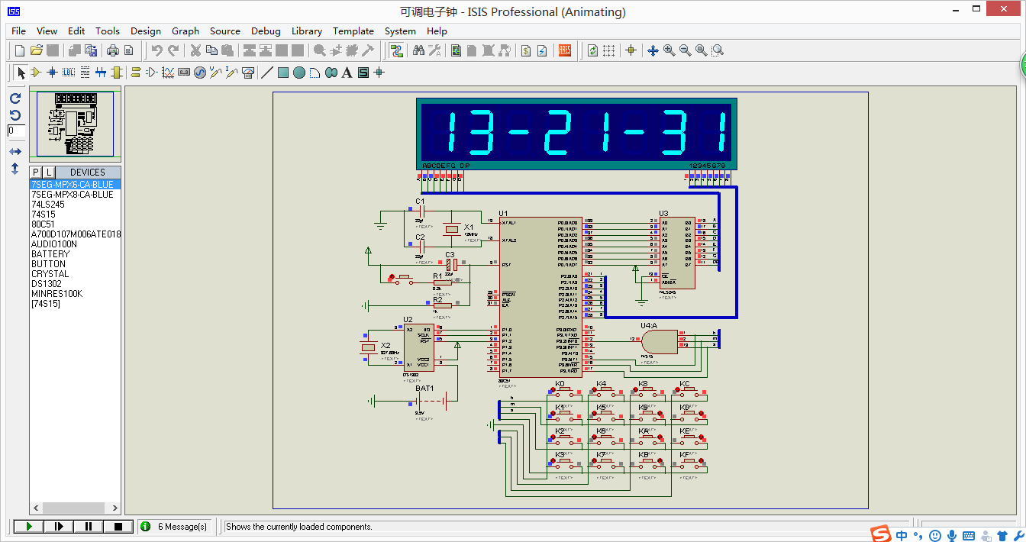The height and width of the screenshot is (542, 1026).
Task: Click the rotation angle input field
Action: (16, 131)
